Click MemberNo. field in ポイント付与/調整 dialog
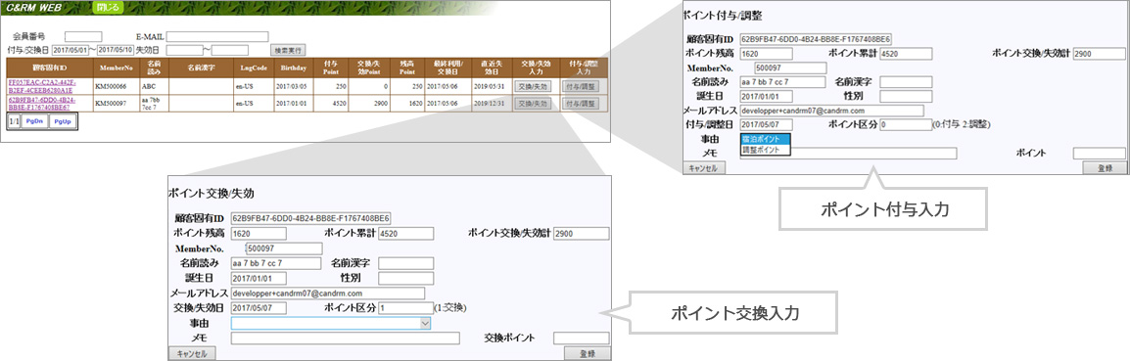This screenshot has height=361, width=1130. point(790,68)
